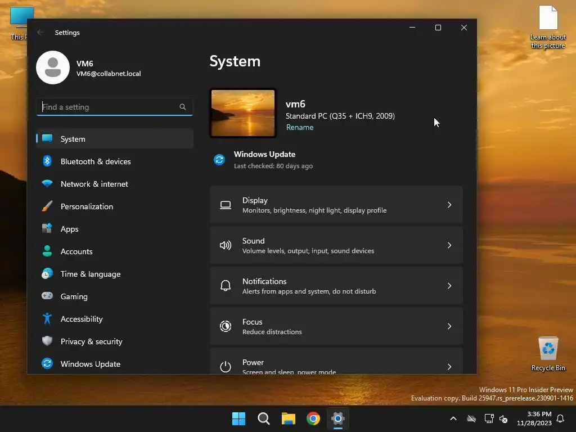Click the Personalization paintbrush icon

pos(47,206)
